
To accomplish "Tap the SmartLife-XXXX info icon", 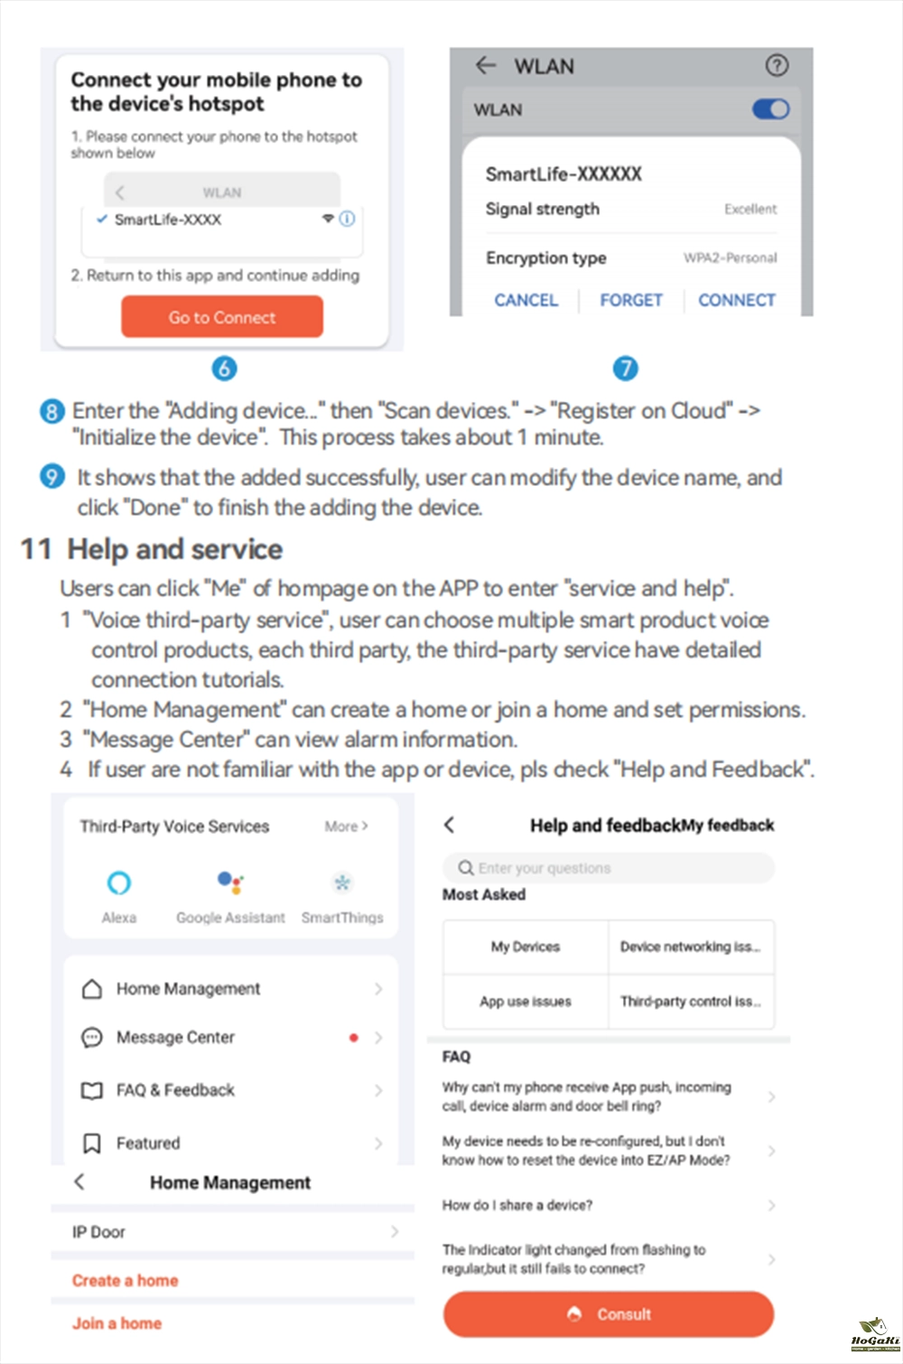I will [x=348, y=219].
